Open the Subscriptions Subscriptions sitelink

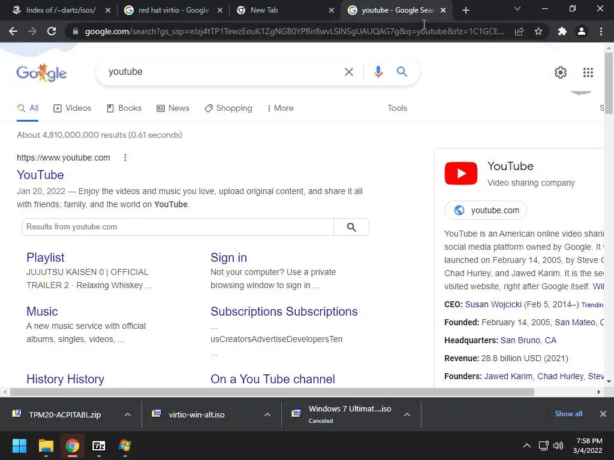[x=284, y=311]
